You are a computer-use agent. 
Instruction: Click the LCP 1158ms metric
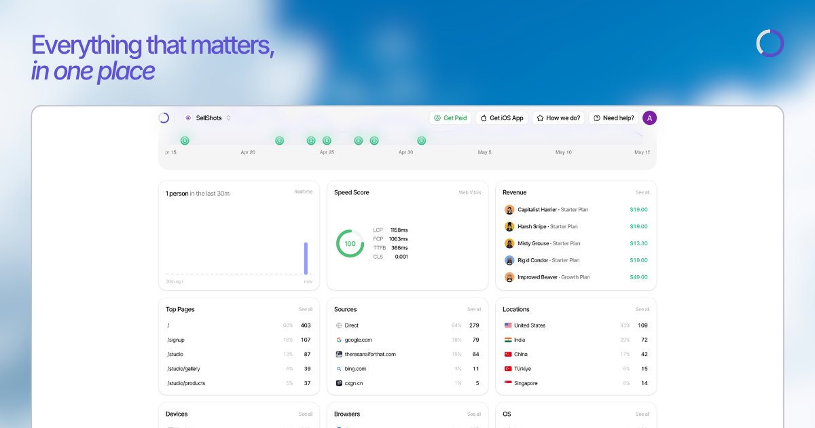click(x=391, y=230)
